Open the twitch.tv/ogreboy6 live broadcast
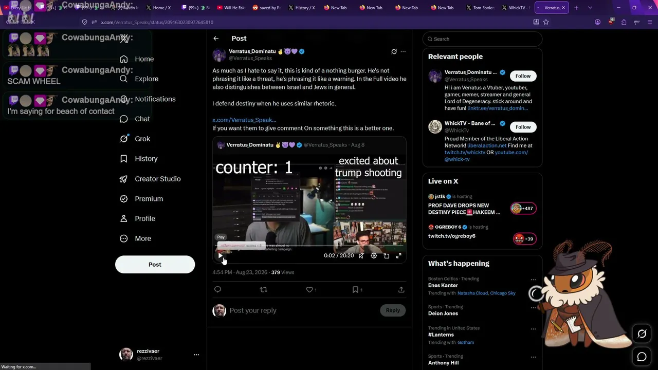The image size is (658, 370). [x=452, y=236]
